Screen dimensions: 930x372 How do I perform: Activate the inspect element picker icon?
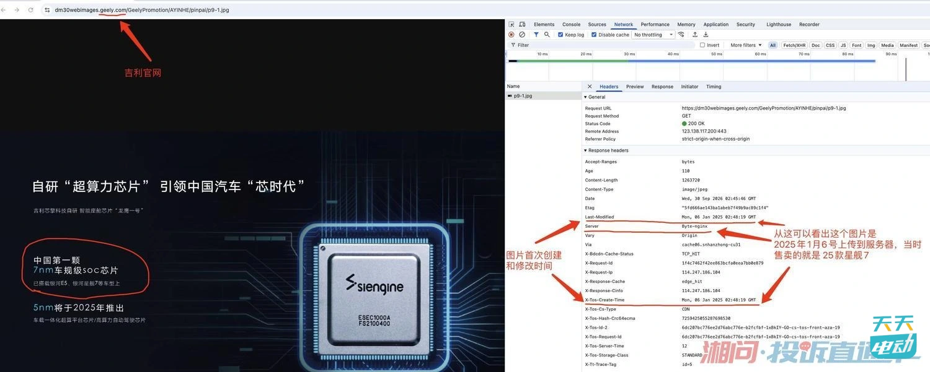pos(511,25)
